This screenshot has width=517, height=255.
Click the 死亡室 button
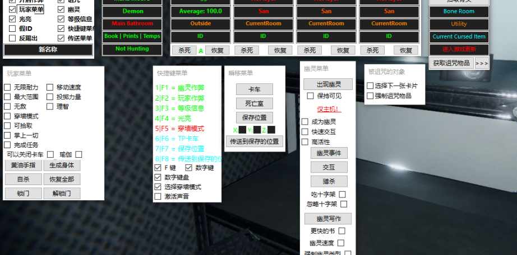[x=254, y=103]
